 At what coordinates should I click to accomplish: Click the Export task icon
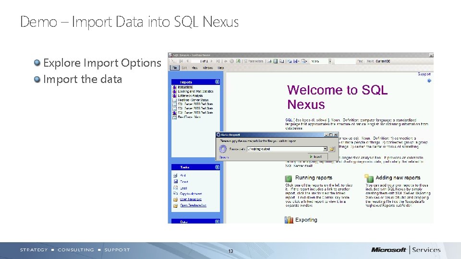176,181
